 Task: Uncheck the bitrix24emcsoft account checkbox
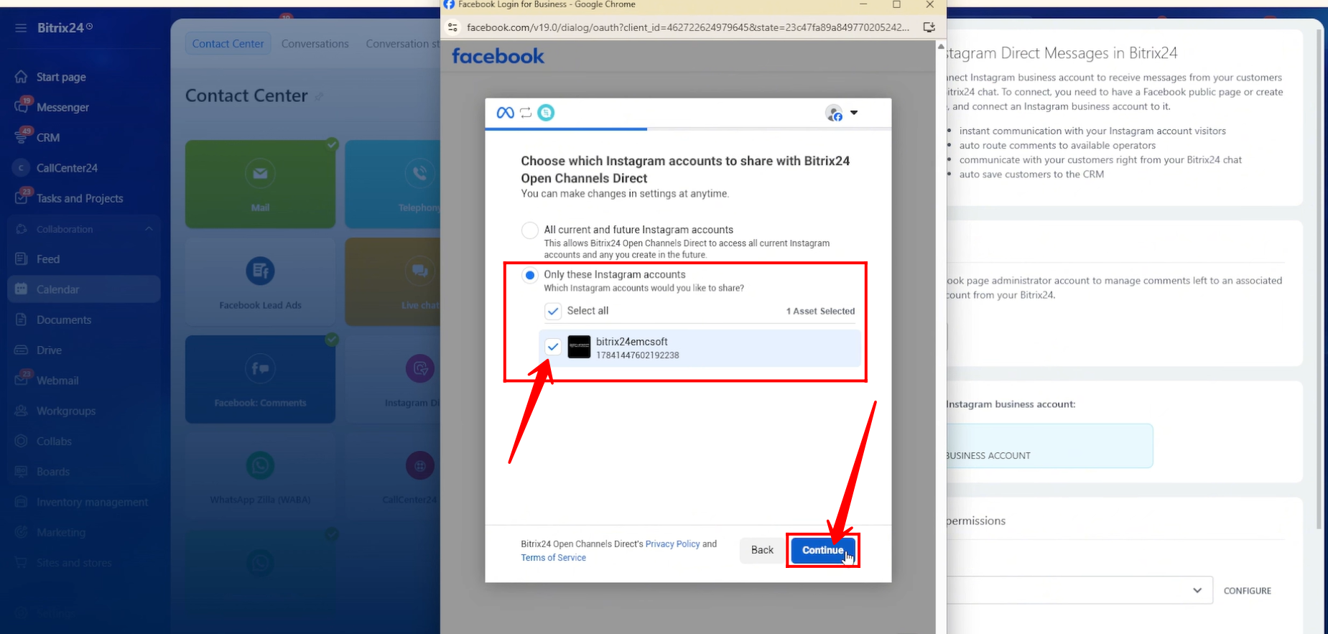click(553, 347)
